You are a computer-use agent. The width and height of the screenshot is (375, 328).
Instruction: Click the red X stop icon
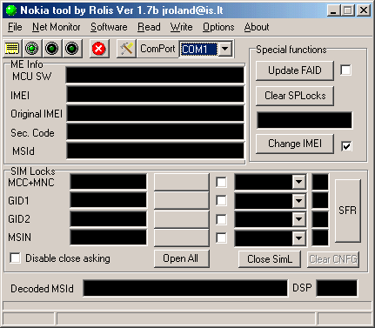98,49
